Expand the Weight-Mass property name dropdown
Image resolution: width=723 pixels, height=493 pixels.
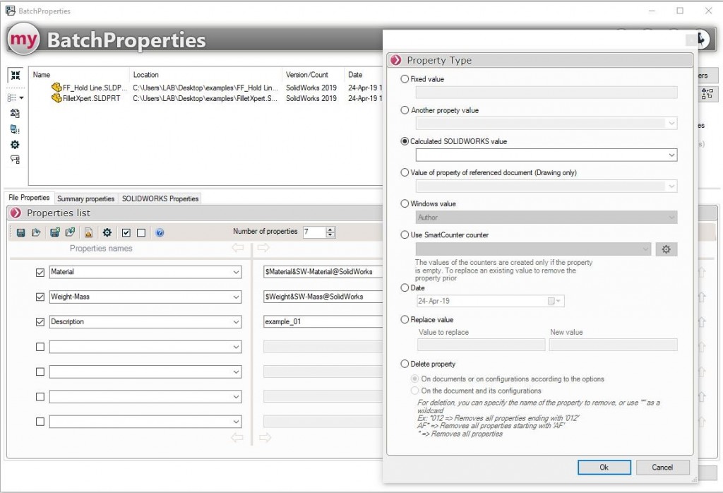tap(236, 297)
